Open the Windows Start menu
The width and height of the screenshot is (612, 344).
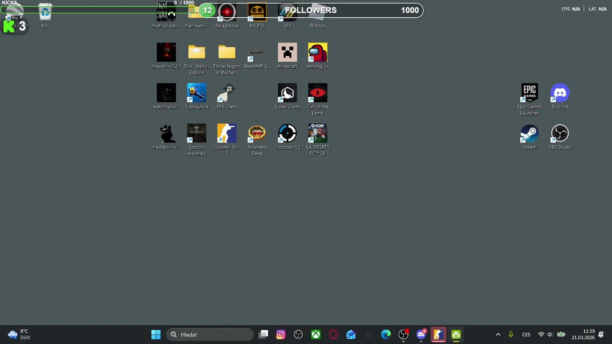pyautogui.click(x=156, y=334)
